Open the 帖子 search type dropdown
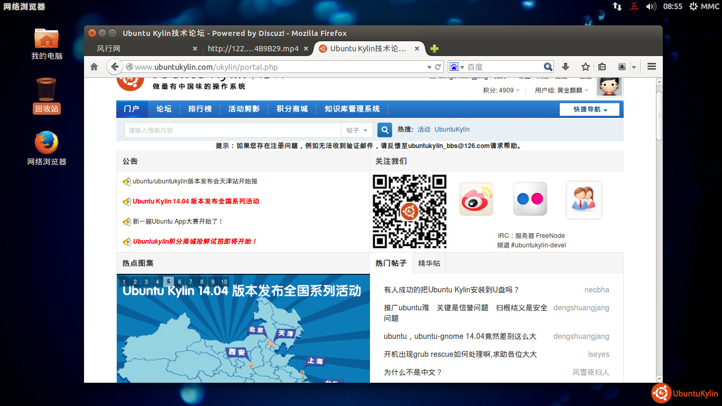The width and height of the screenshot is (722, 406). click(357, 131)
